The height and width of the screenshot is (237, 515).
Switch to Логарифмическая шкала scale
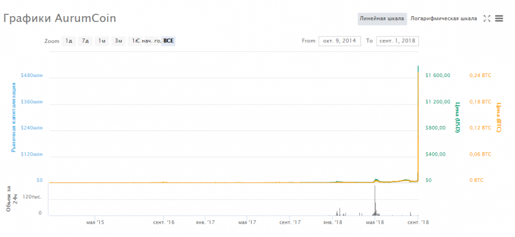coord(444,19)
